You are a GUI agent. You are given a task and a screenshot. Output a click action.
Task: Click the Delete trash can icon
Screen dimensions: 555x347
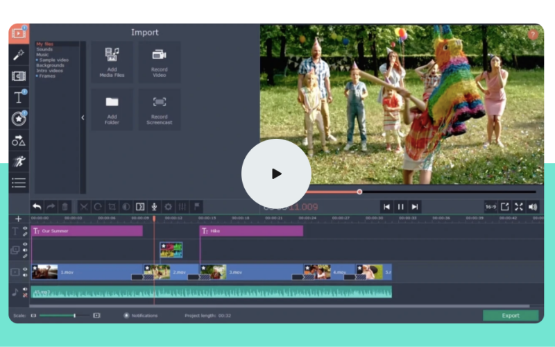[65, 207]
